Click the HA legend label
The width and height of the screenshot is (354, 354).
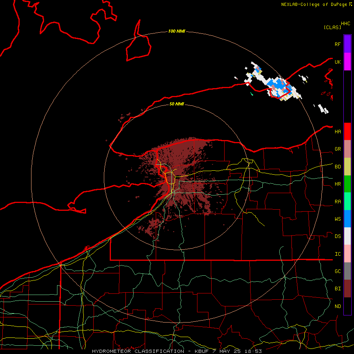(338, 131)
